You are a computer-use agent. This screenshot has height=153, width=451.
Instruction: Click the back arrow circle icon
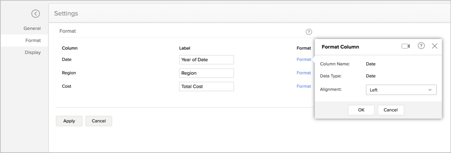click(x=35, y=14)
